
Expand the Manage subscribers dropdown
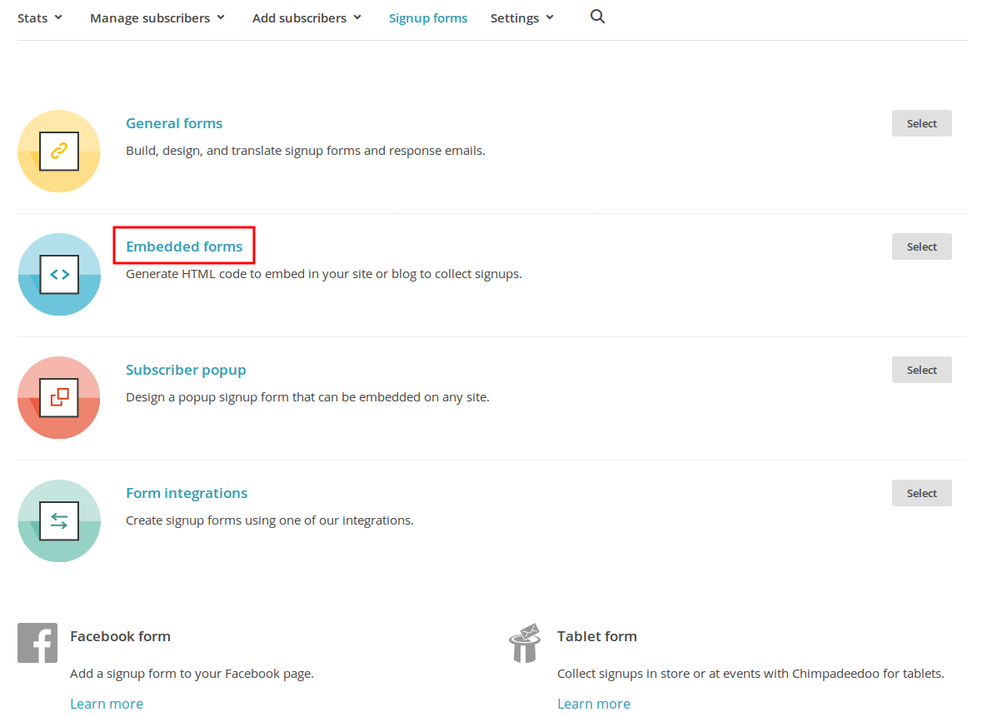(157, 17)
